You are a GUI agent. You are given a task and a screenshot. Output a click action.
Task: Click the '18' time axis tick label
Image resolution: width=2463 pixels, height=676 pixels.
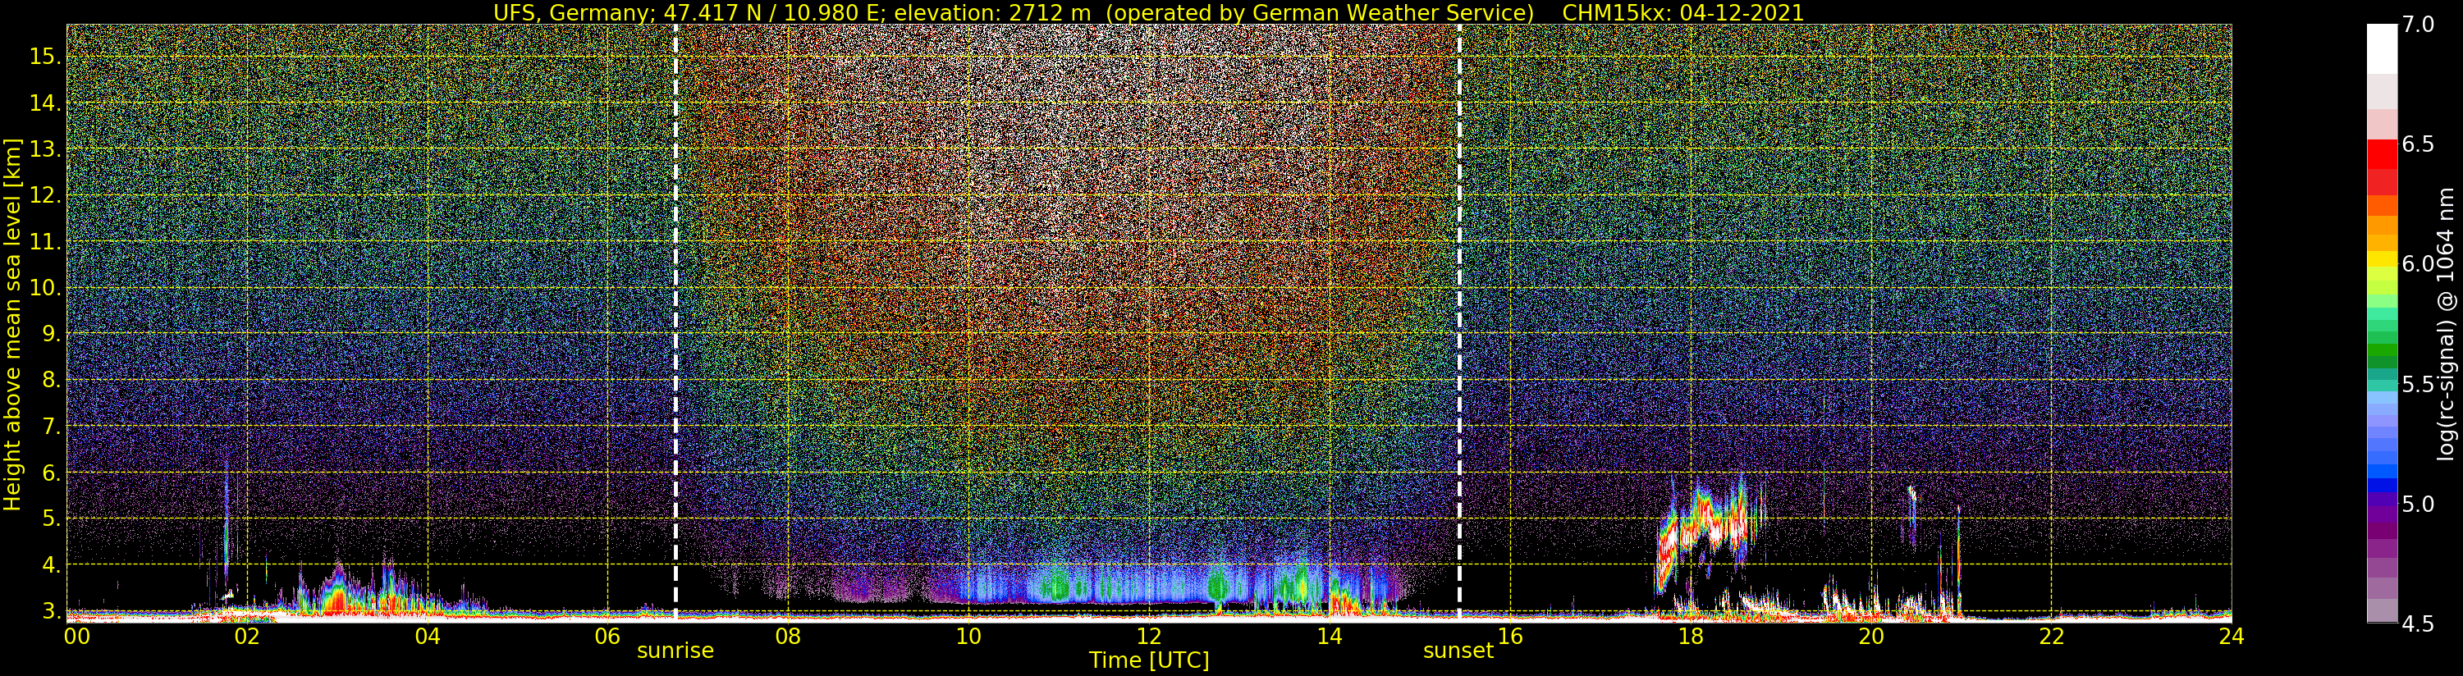click(x=1690, y=636)
